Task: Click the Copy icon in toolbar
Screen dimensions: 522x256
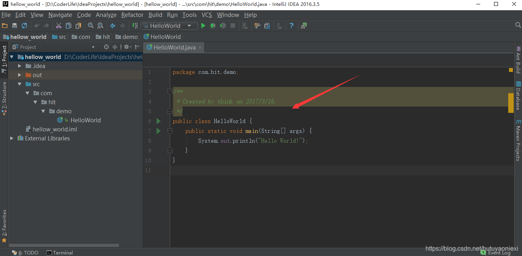Action: [69, 26]
